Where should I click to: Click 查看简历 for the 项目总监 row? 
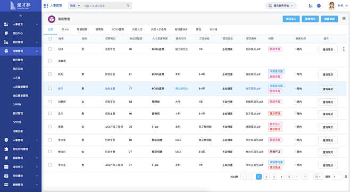(328, 74)
